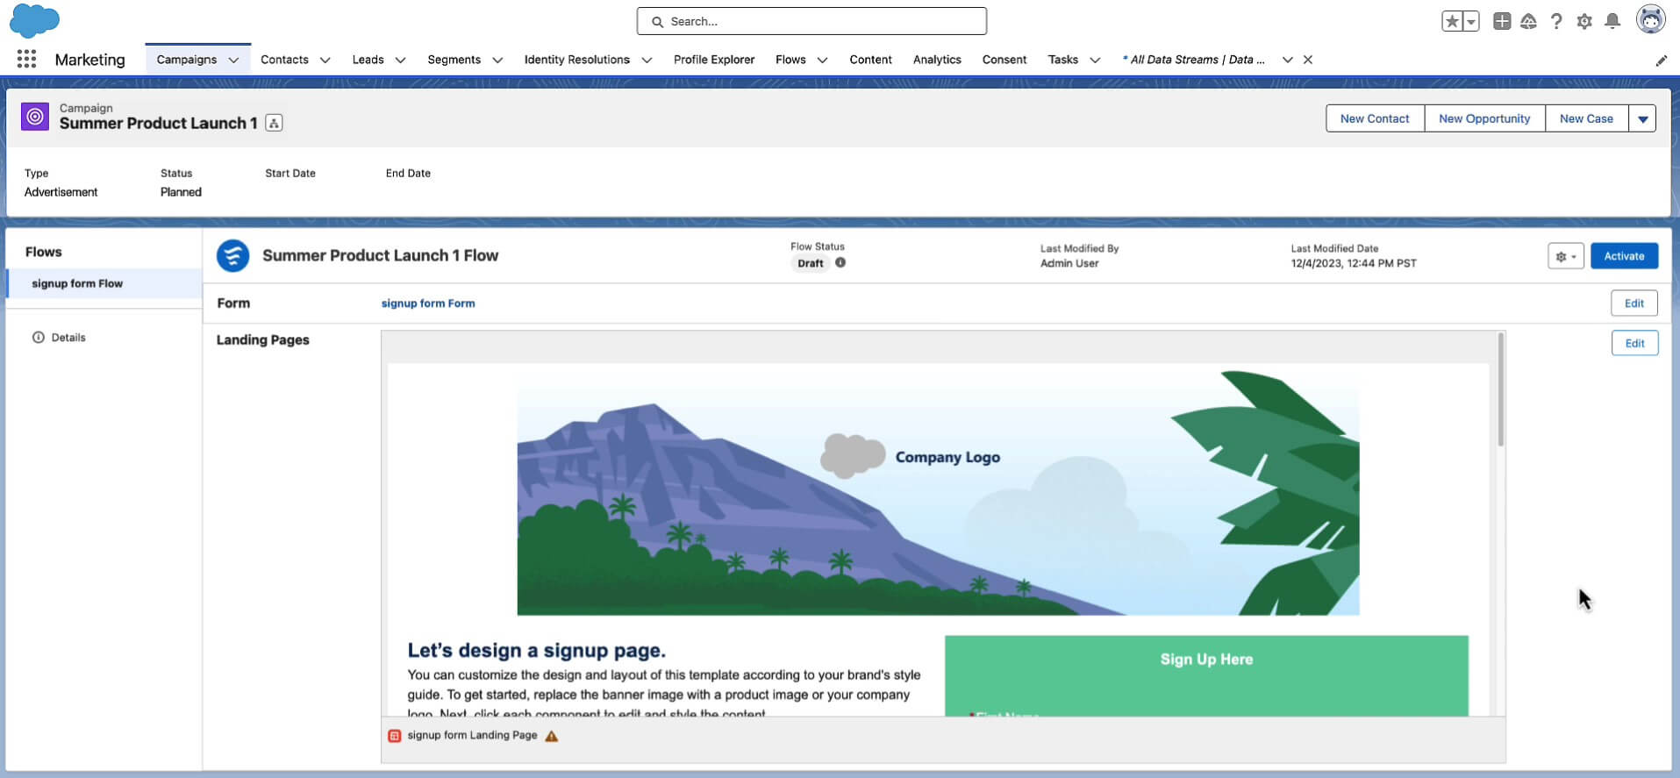The image size is (1680, 778).
Task: Select signup form Flow in sidebar
Action: 104,283
